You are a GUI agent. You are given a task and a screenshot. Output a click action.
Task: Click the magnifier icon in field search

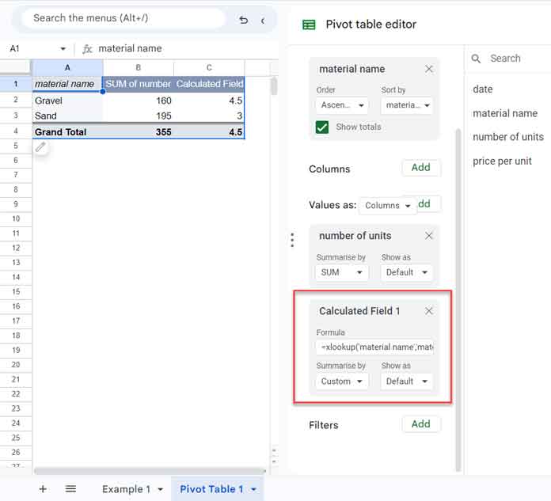476,59
